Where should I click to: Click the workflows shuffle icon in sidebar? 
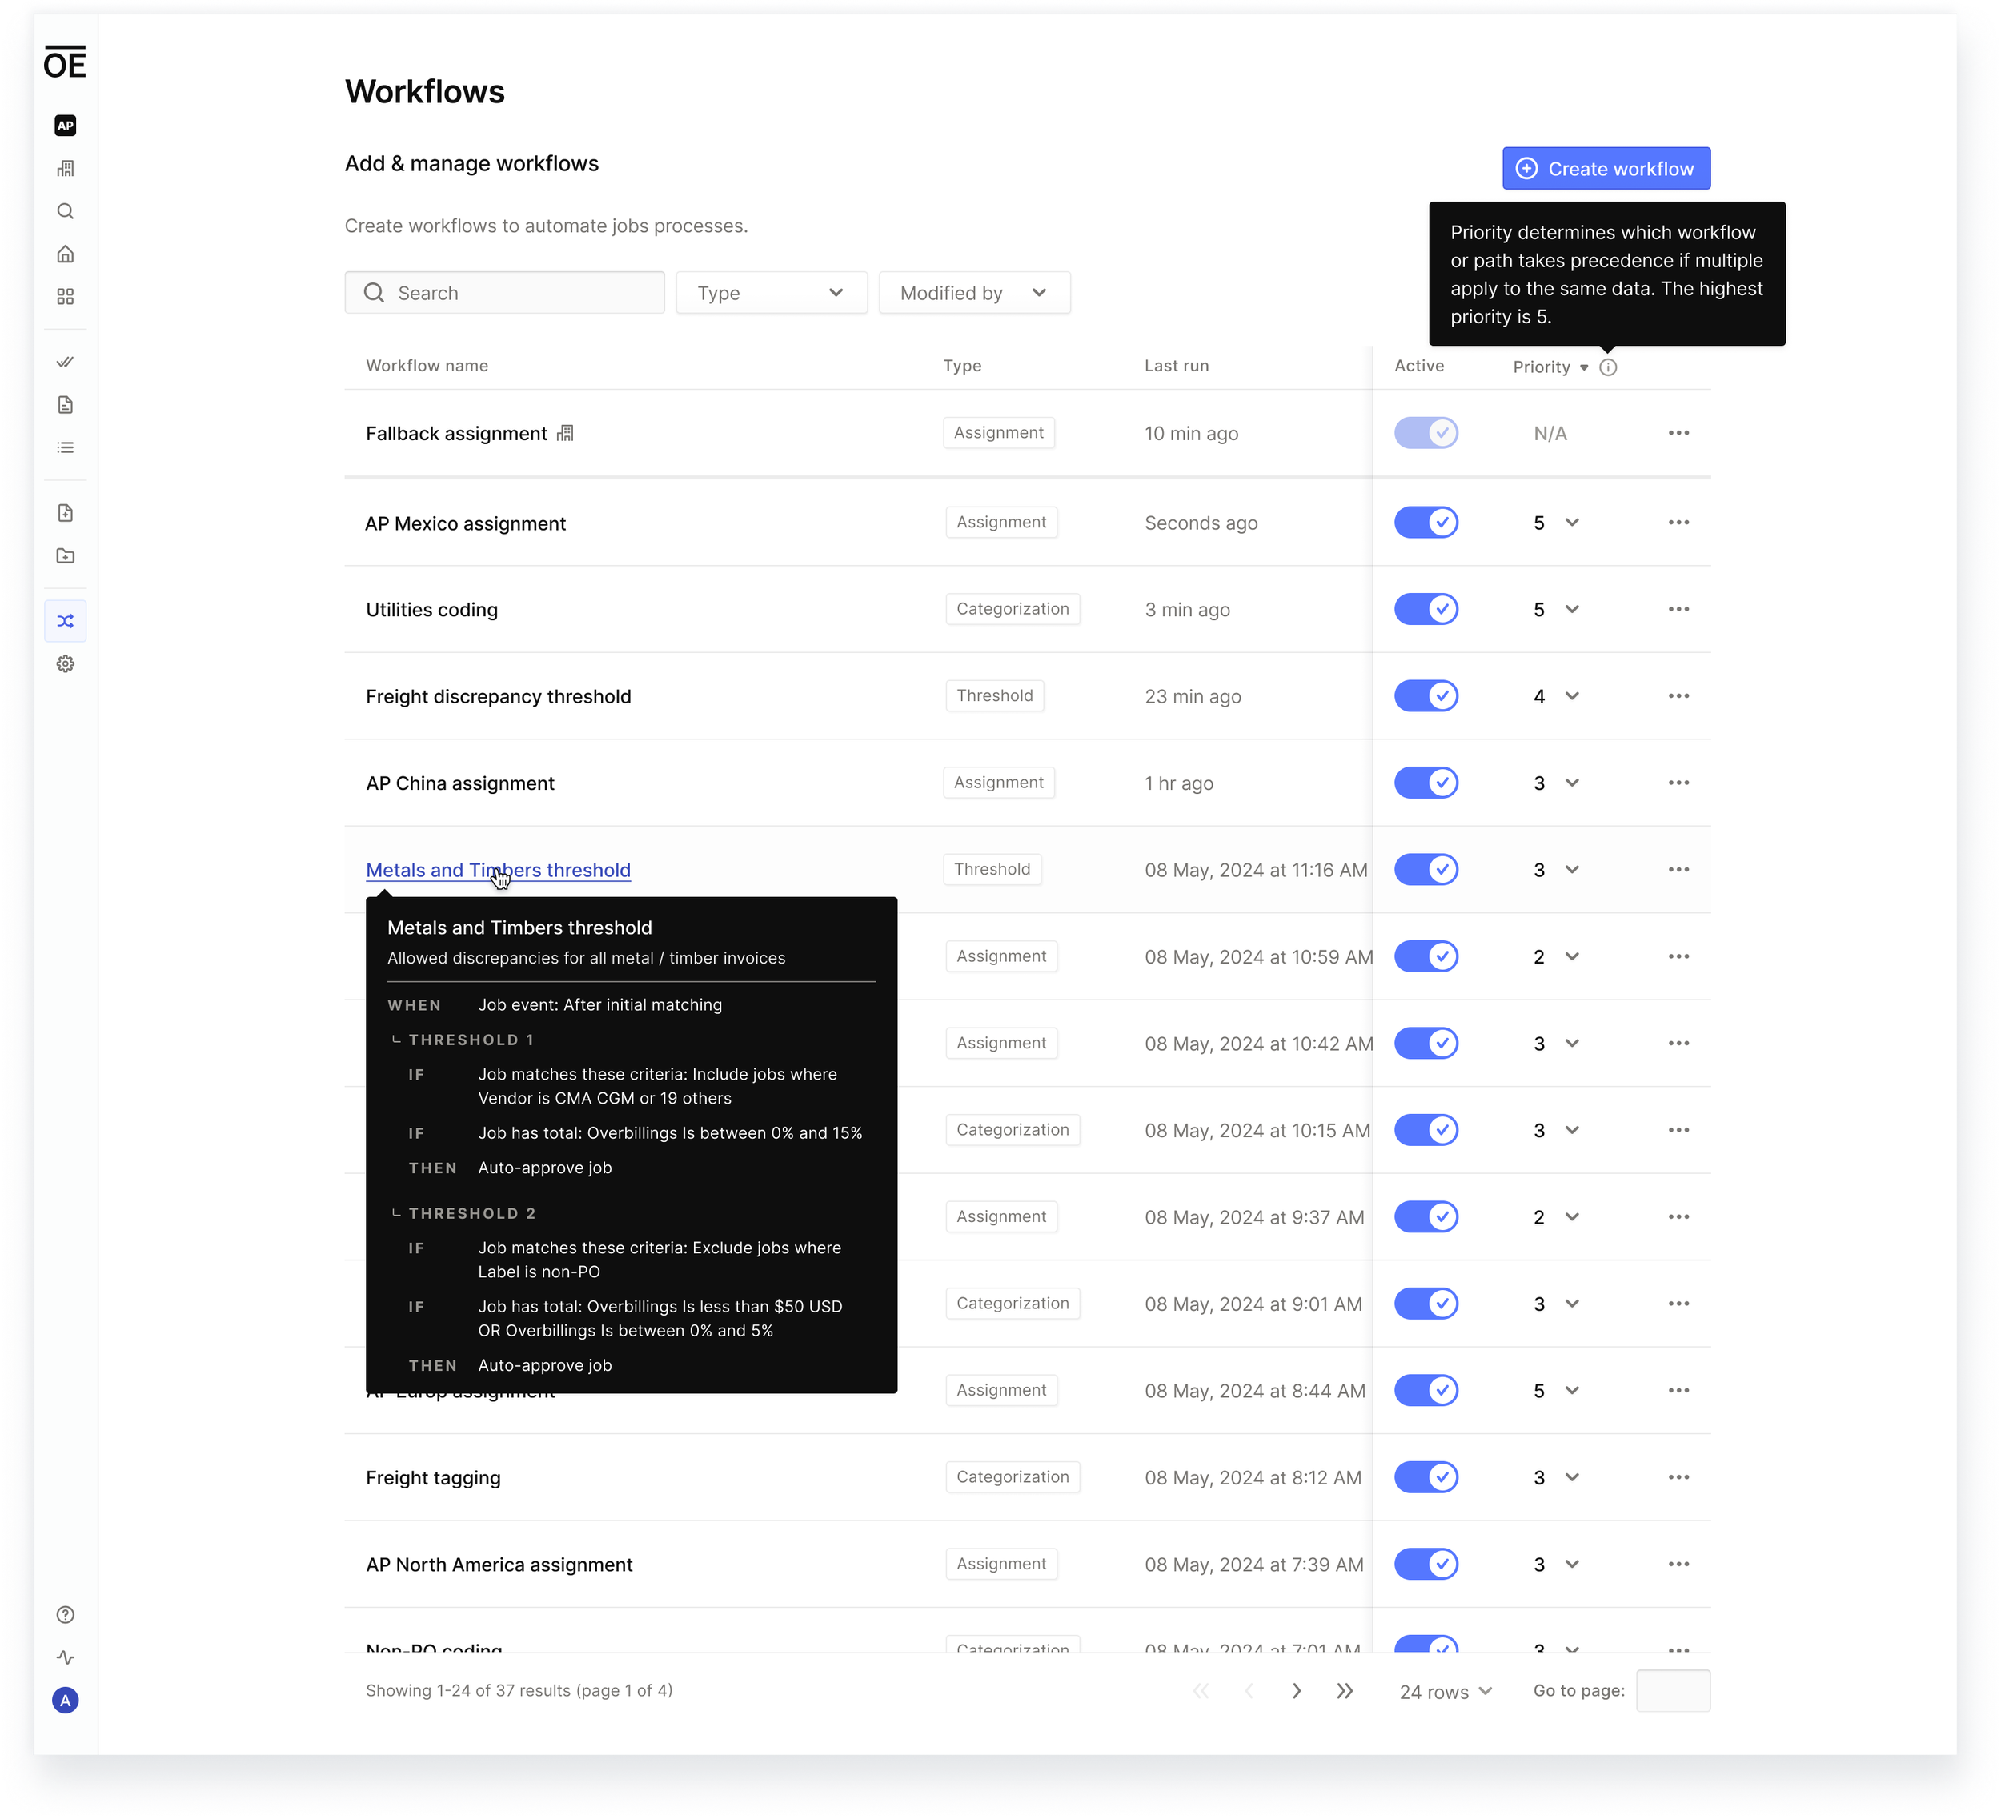pyautogui.click(x=66, y=621)
